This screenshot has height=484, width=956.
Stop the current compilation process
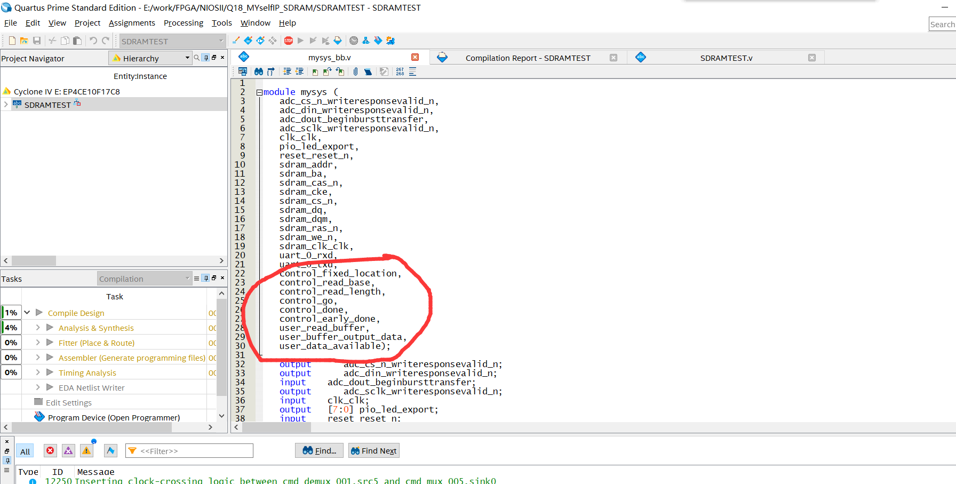click(288, 40)
